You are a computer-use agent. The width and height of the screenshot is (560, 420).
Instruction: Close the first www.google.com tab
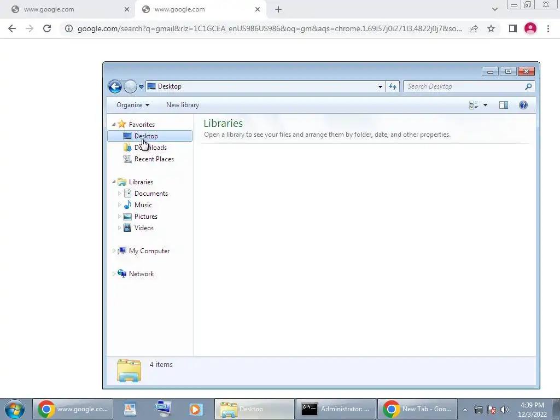click(127, 10)
